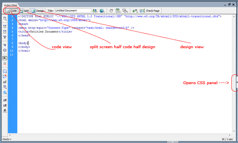Click the <html xmlns= code line

point(54,20)
